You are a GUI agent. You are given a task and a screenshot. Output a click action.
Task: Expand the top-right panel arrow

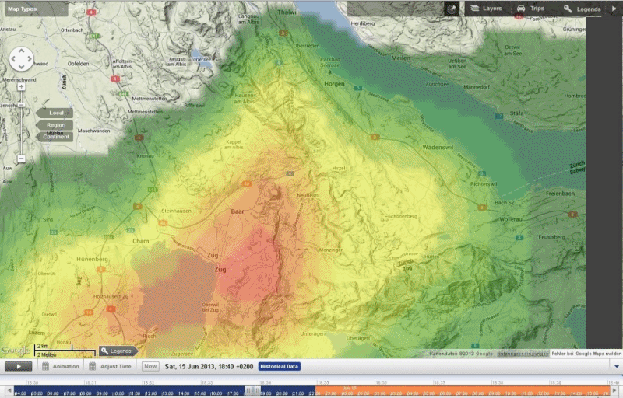pos(614,9)
